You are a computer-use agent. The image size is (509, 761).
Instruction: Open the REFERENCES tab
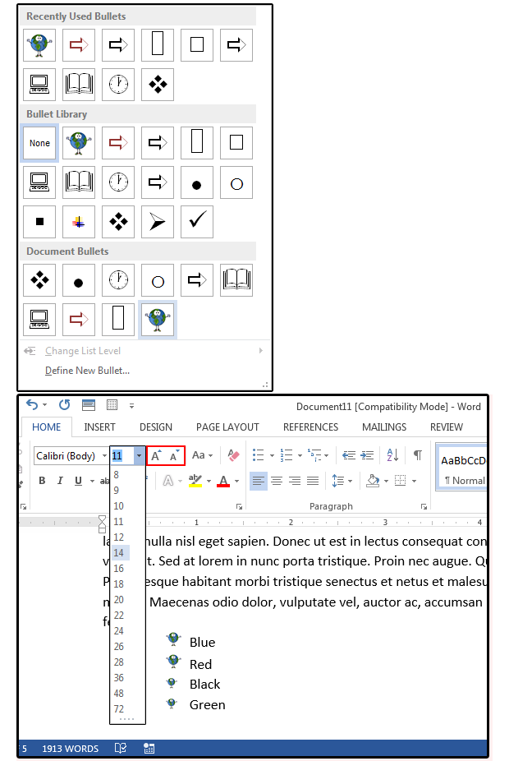[x=310, y=427]
